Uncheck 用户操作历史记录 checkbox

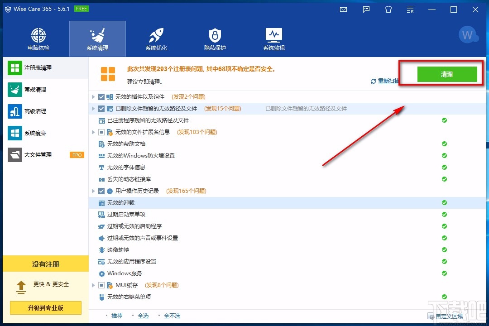(x=101, y=191)
